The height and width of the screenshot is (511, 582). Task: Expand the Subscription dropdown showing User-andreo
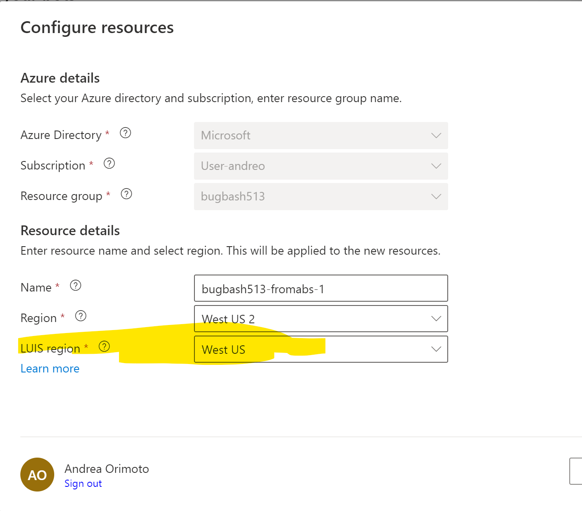[321, 166]
